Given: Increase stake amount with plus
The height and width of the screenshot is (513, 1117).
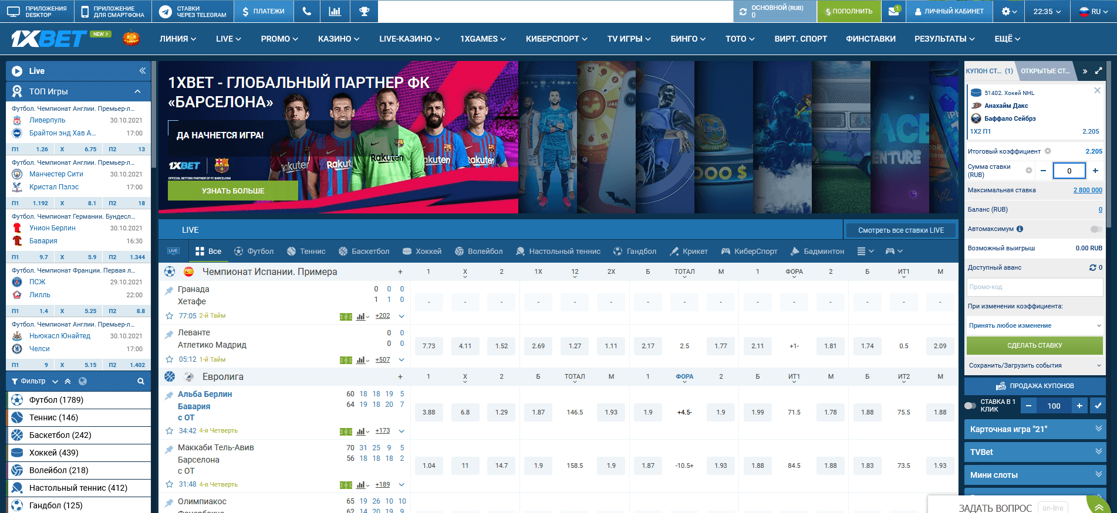Looking at the screenshot, I should (x=1095, y=171).
